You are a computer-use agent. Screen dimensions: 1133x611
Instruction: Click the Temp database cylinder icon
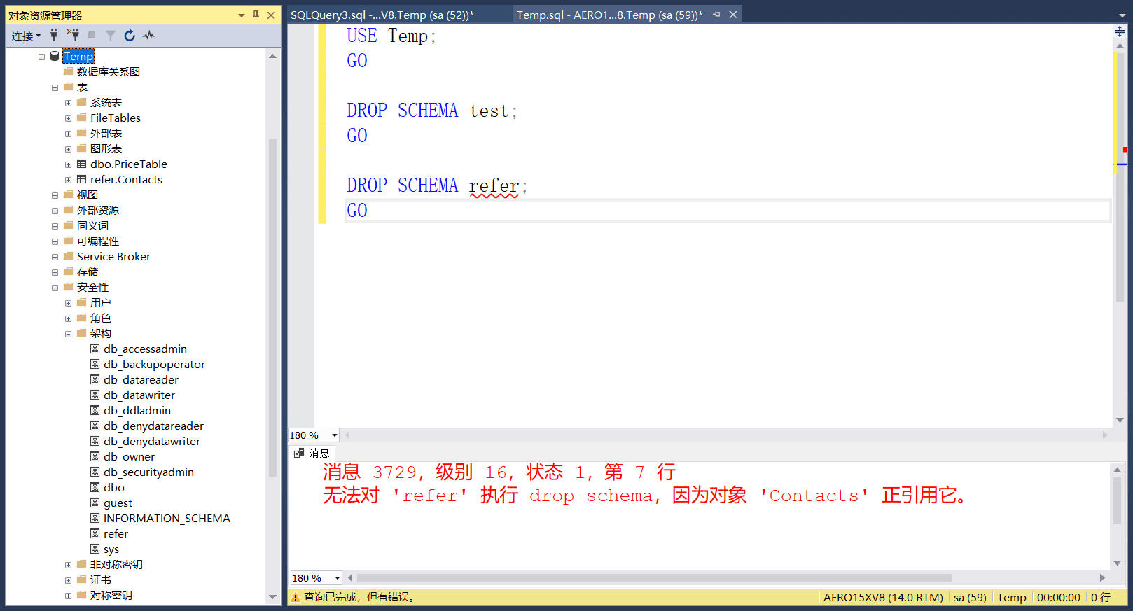pos(55,56)
